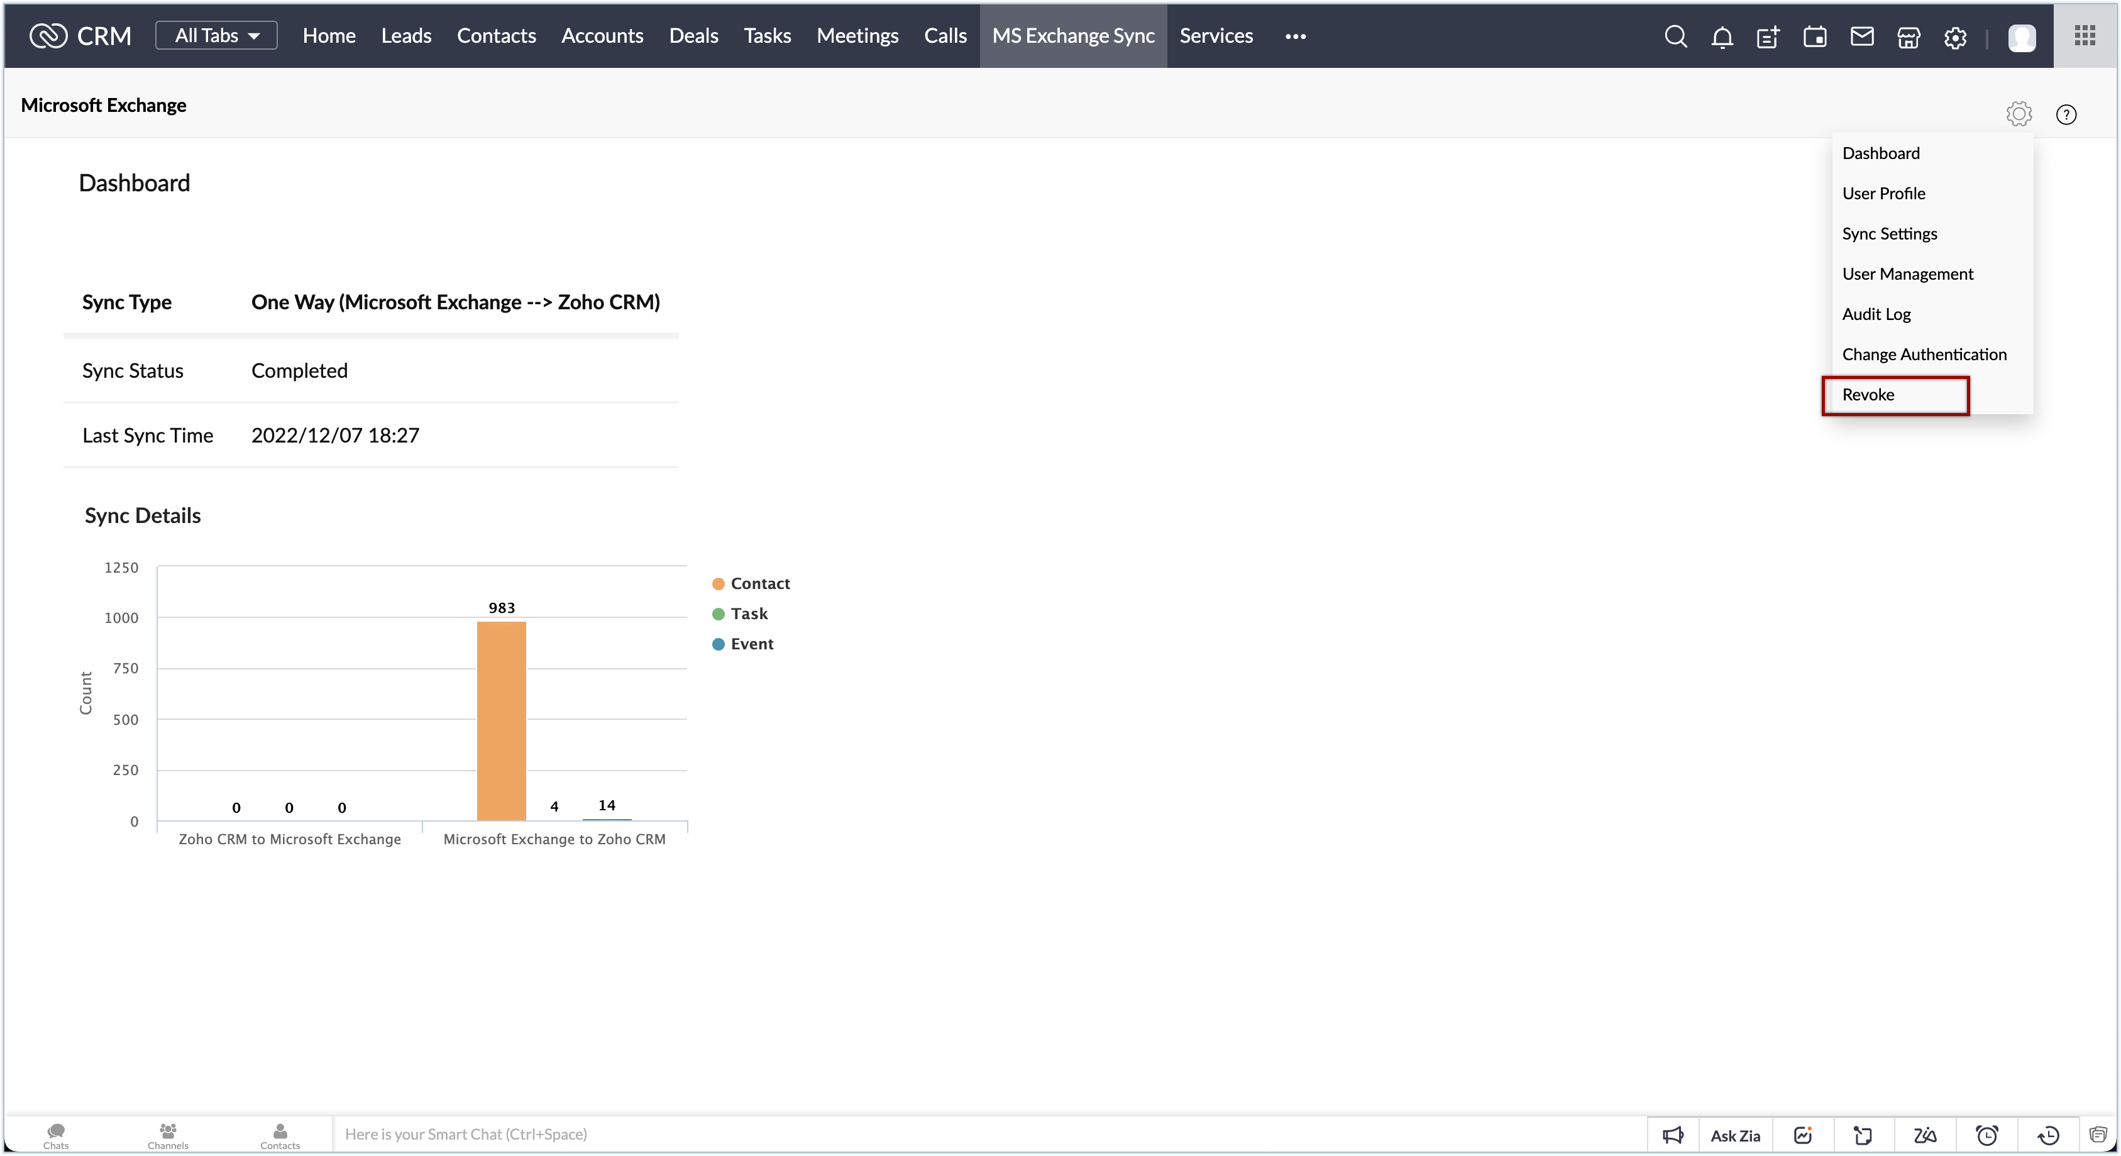Image resolution: width=2121 pixels, height=1156 pixels.
Task: Choose Sync Settings menu entry
Action: pos(1890,234)
